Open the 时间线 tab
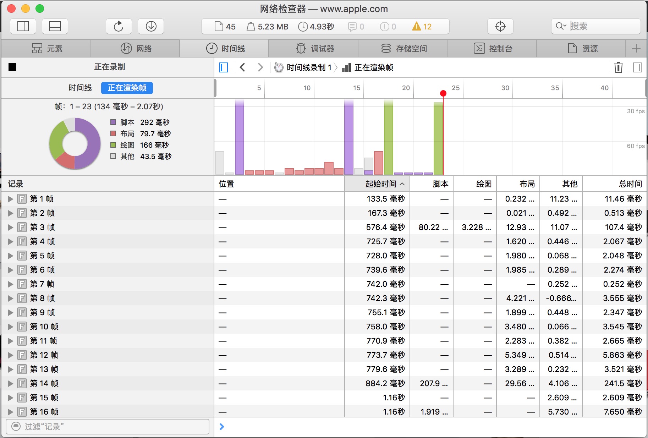This screenshot has height=438, width=648. click(224, 49)
